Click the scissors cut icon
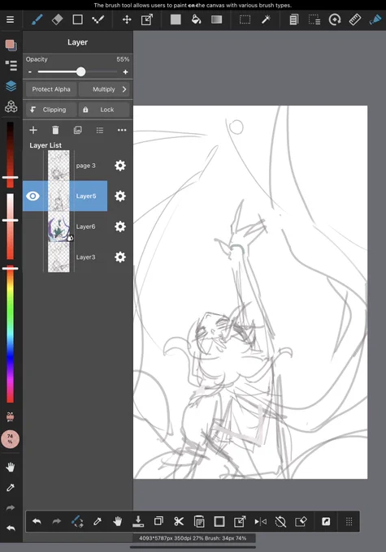Viewport: 386px width, 552px height. 179,521
